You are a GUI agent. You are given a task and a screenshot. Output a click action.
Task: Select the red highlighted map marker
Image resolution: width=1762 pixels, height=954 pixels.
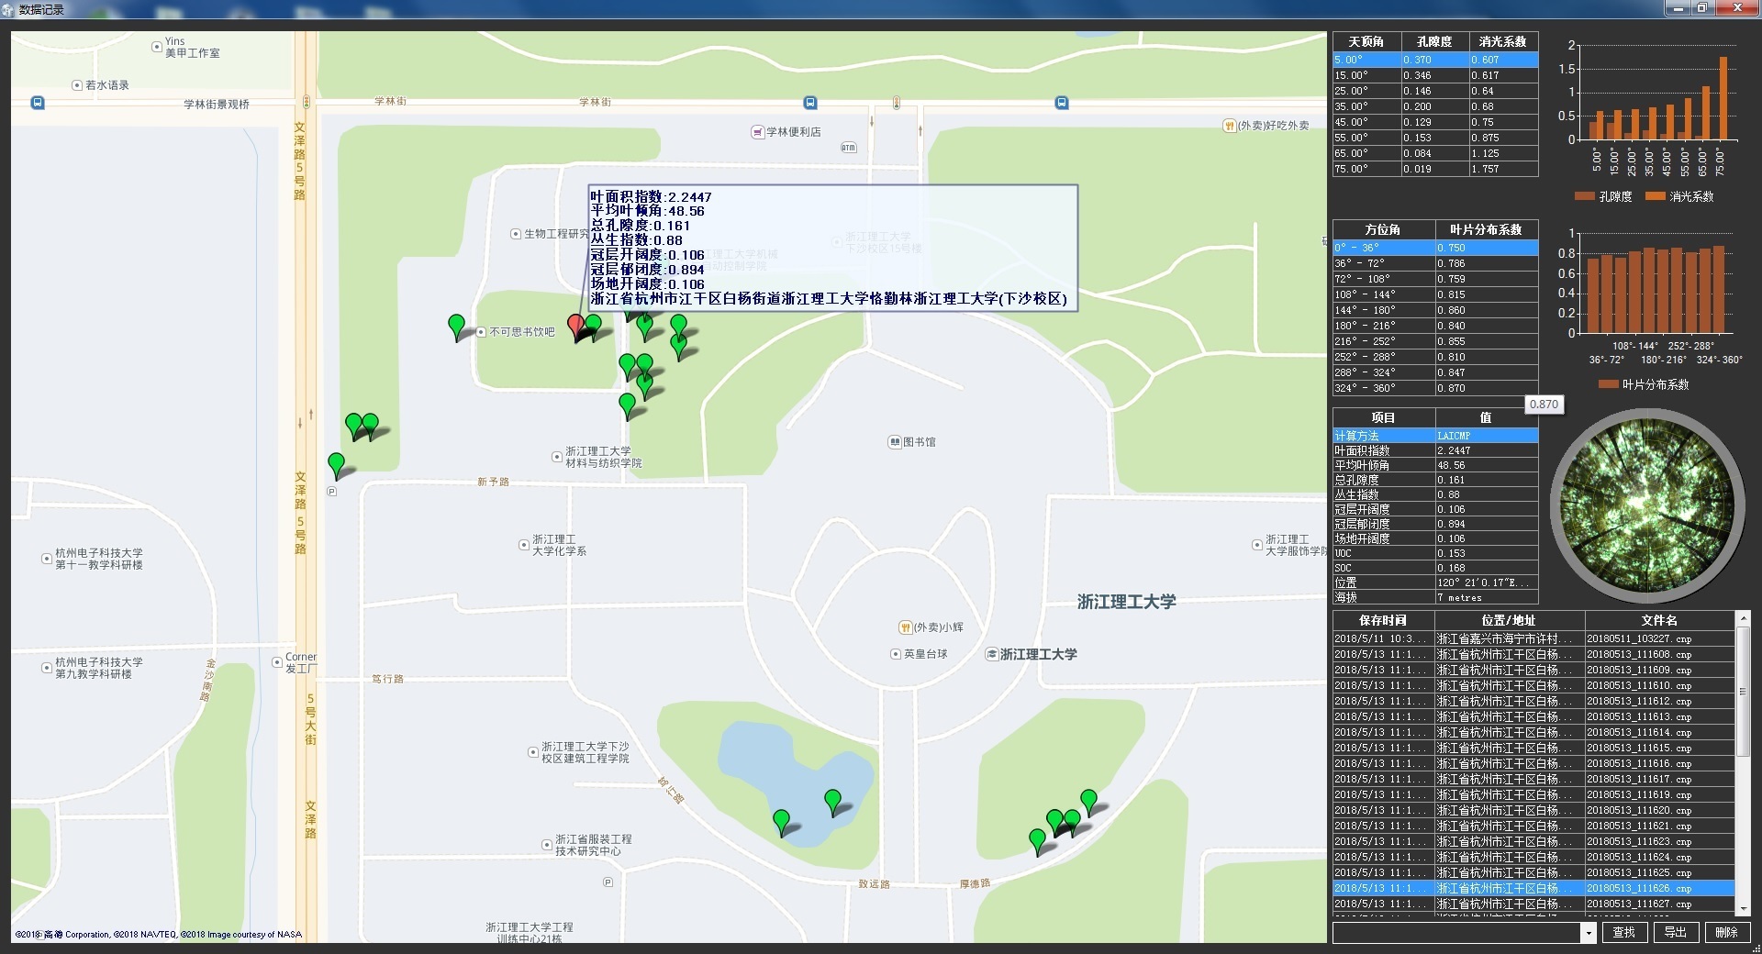point(575,326)
